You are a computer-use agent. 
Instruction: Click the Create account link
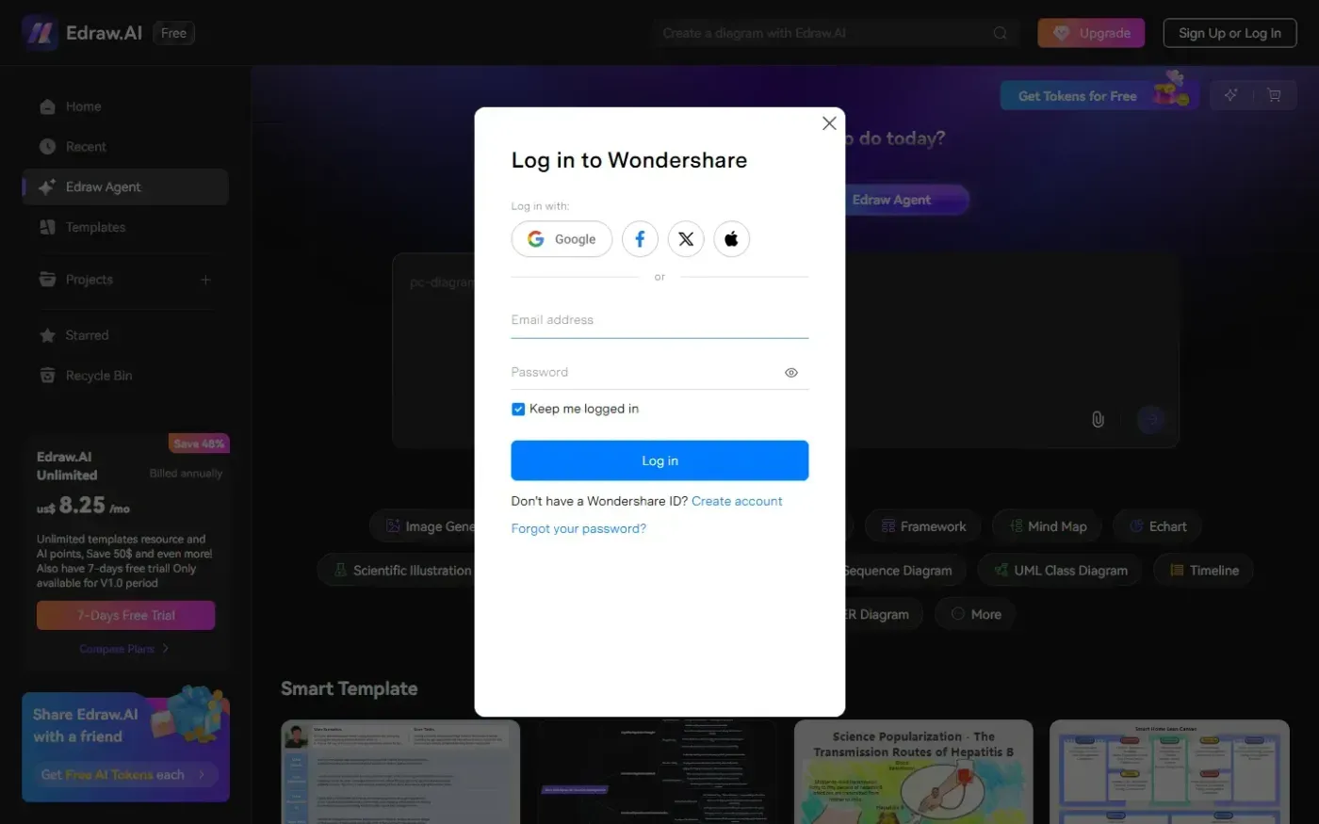pos(737,501)
